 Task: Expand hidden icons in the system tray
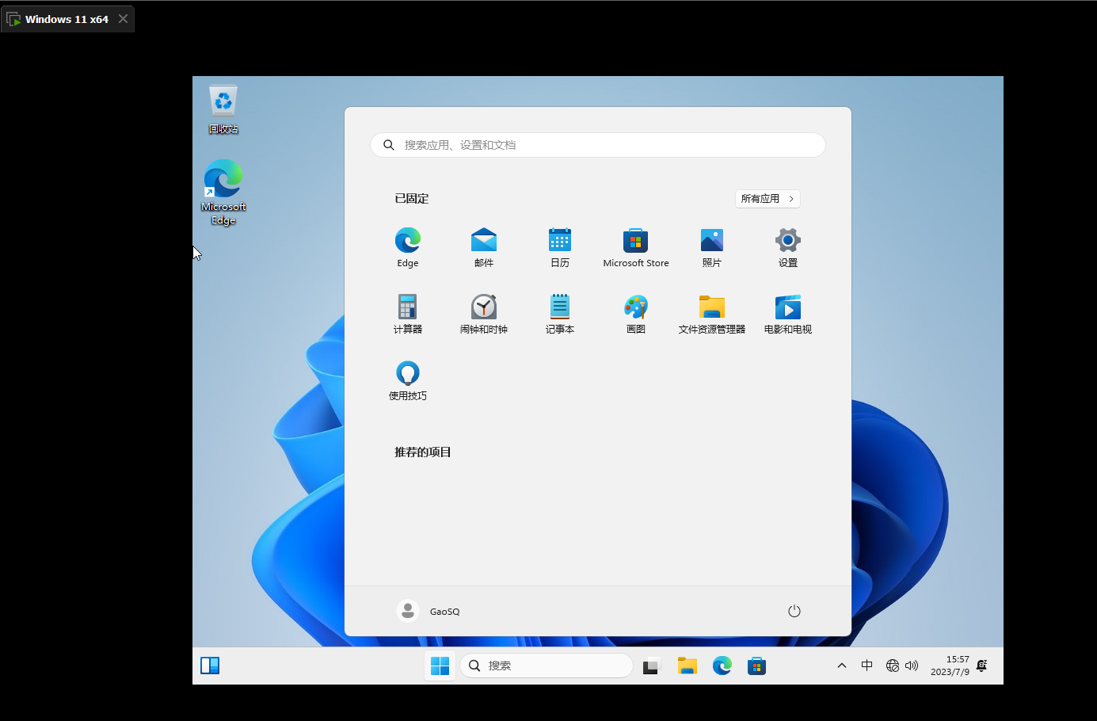841,666
